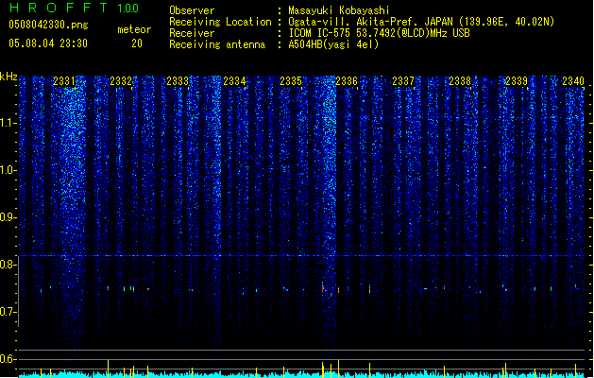Click the meteor count value 20
594x378 pixels.
(x=137, y=43)
